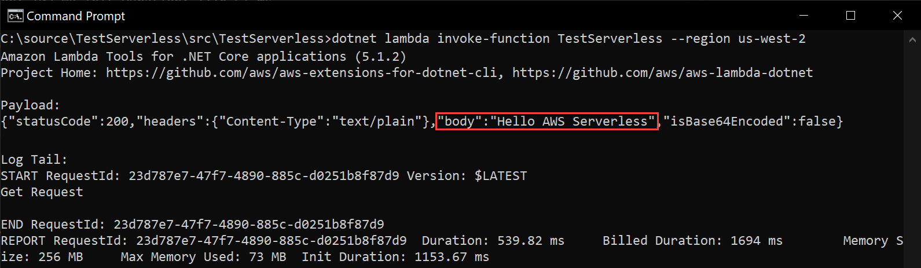Click the Init Duration 1153.67 ms text

click(395, 257)
